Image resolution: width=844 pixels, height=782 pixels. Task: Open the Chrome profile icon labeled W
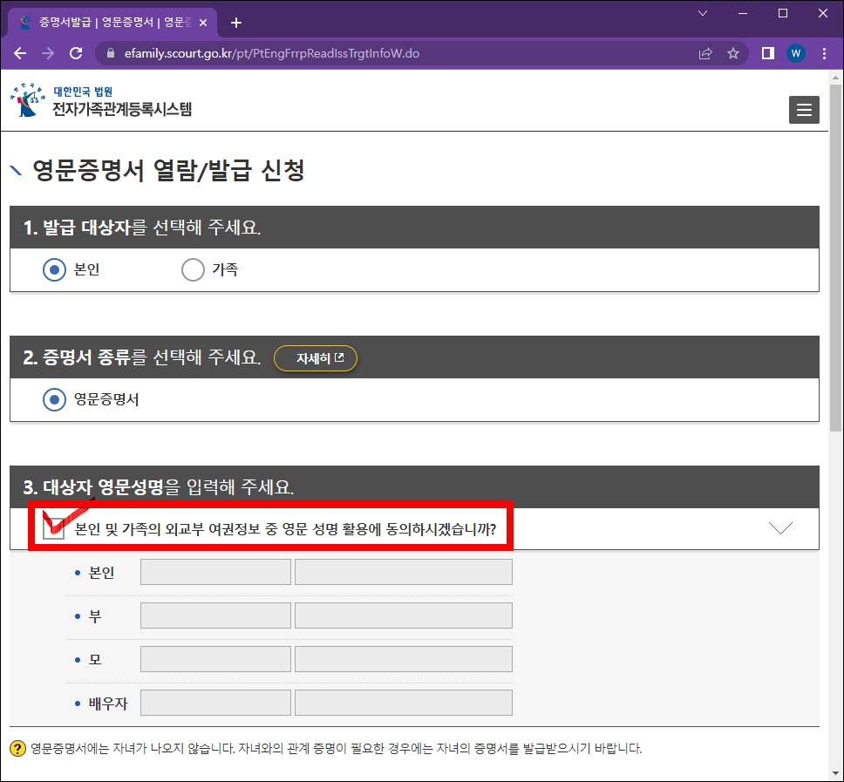click(795, 53)
